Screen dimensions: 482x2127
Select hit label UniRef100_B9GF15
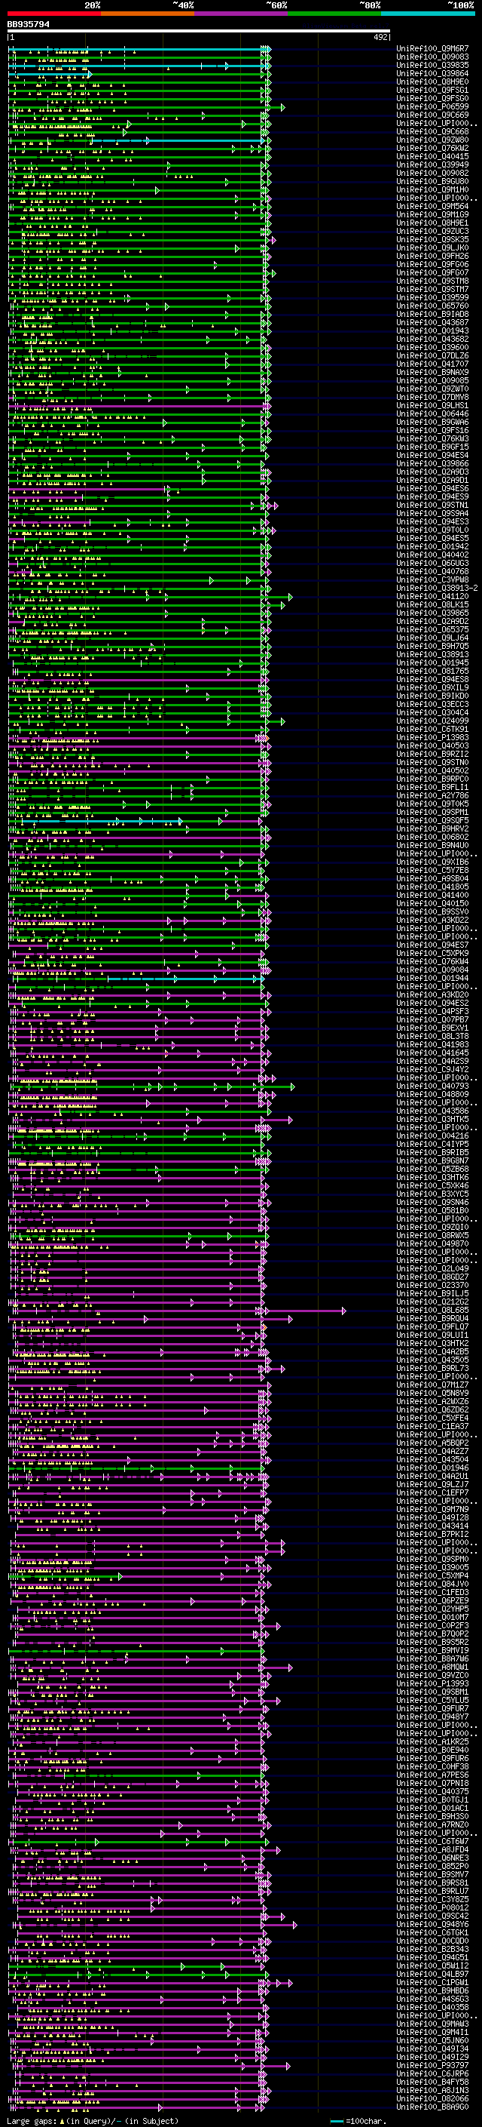click(432, 447)
